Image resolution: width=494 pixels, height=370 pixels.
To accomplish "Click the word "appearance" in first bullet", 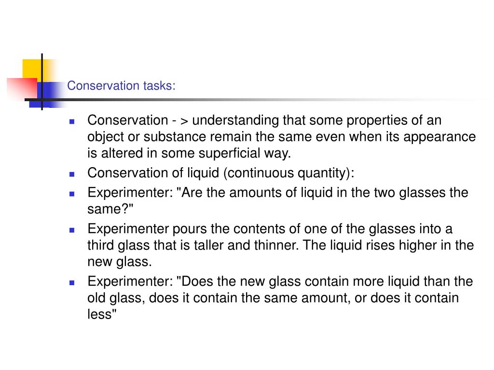I will tap(439, 137).
